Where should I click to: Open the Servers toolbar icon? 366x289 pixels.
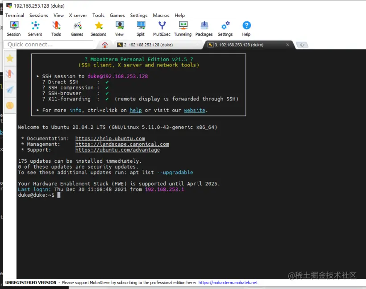[35, 29]
